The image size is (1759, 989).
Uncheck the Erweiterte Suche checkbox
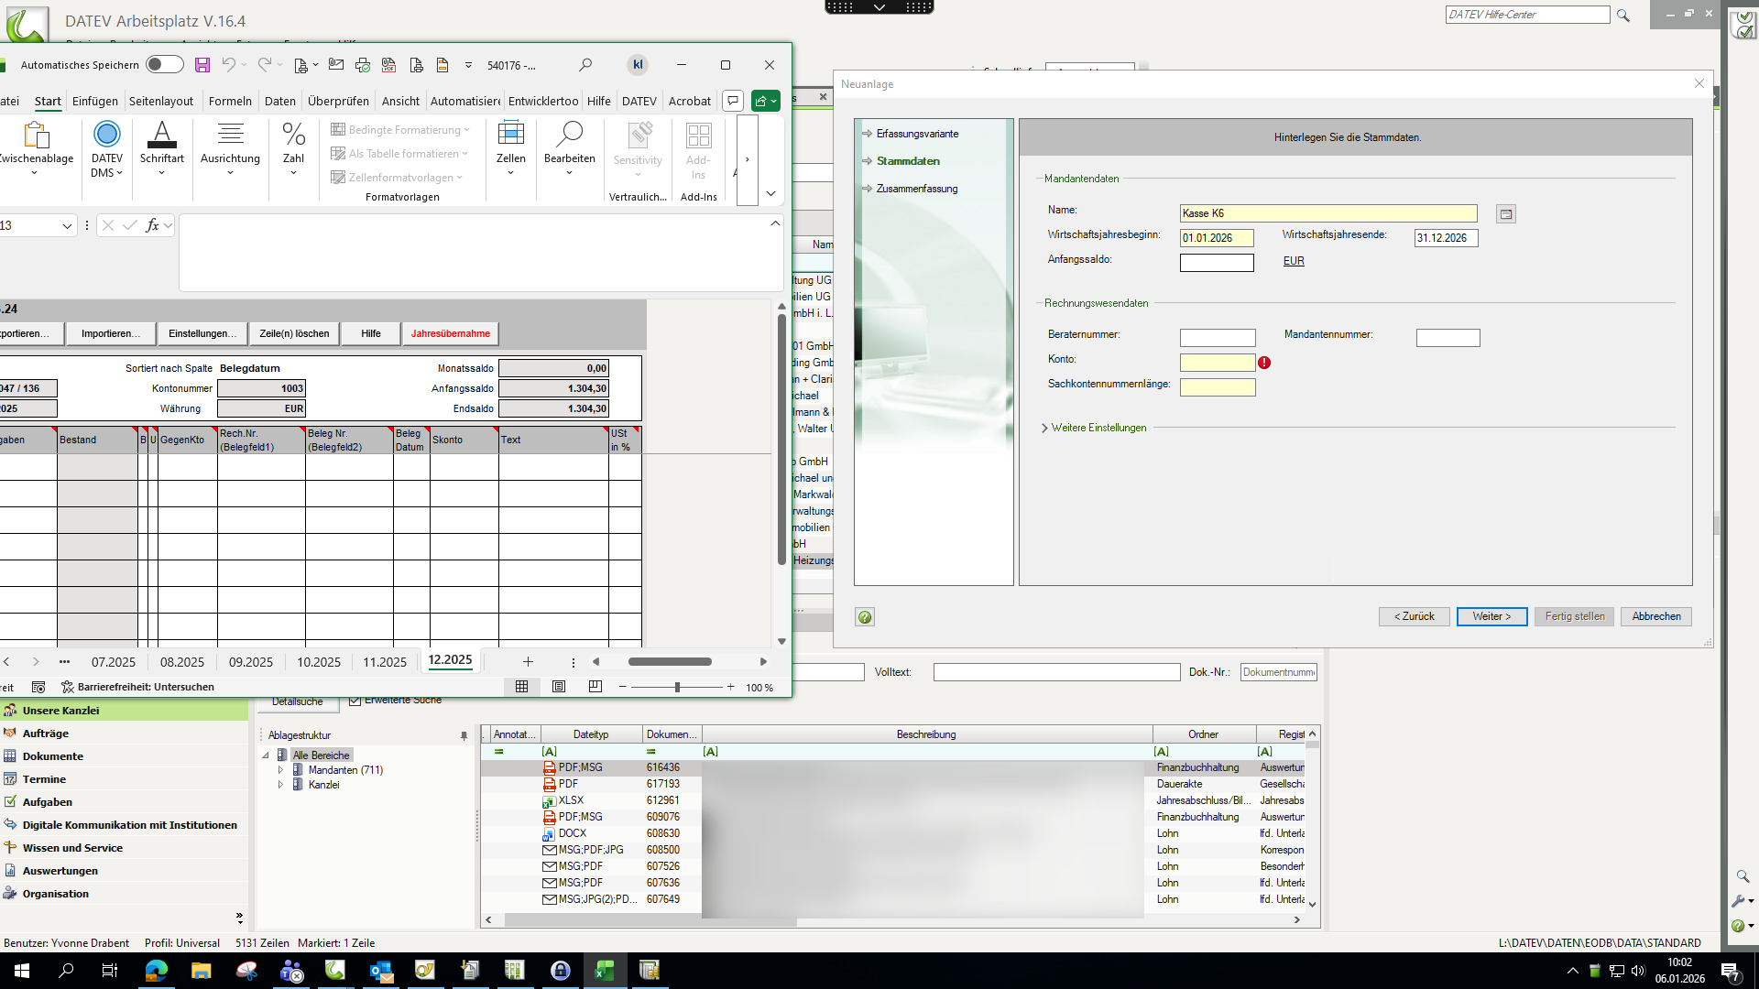point(355,701)
